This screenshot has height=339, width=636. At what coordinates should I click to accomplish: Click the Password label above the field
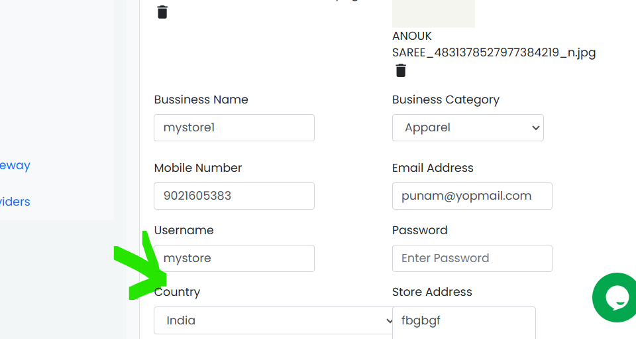coord(419,230)
